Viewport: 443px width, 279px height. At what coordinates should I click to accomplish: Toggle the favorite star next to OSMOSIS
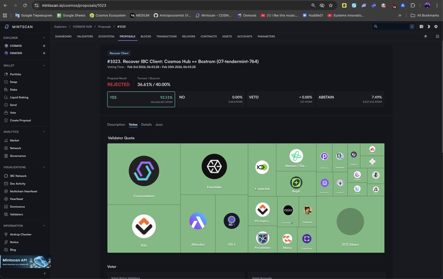(x=44, y=53)
